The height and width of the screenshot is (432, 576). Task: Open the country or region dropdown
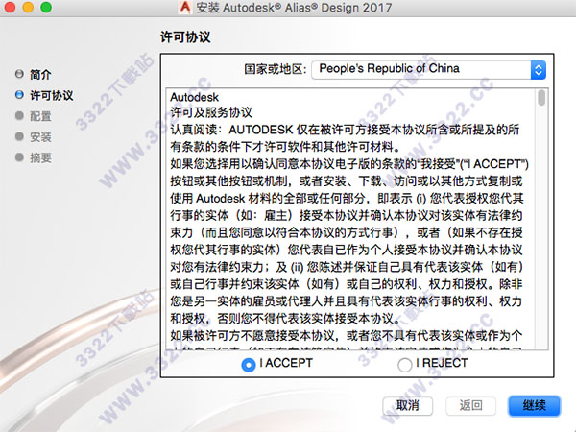point(428,70)
